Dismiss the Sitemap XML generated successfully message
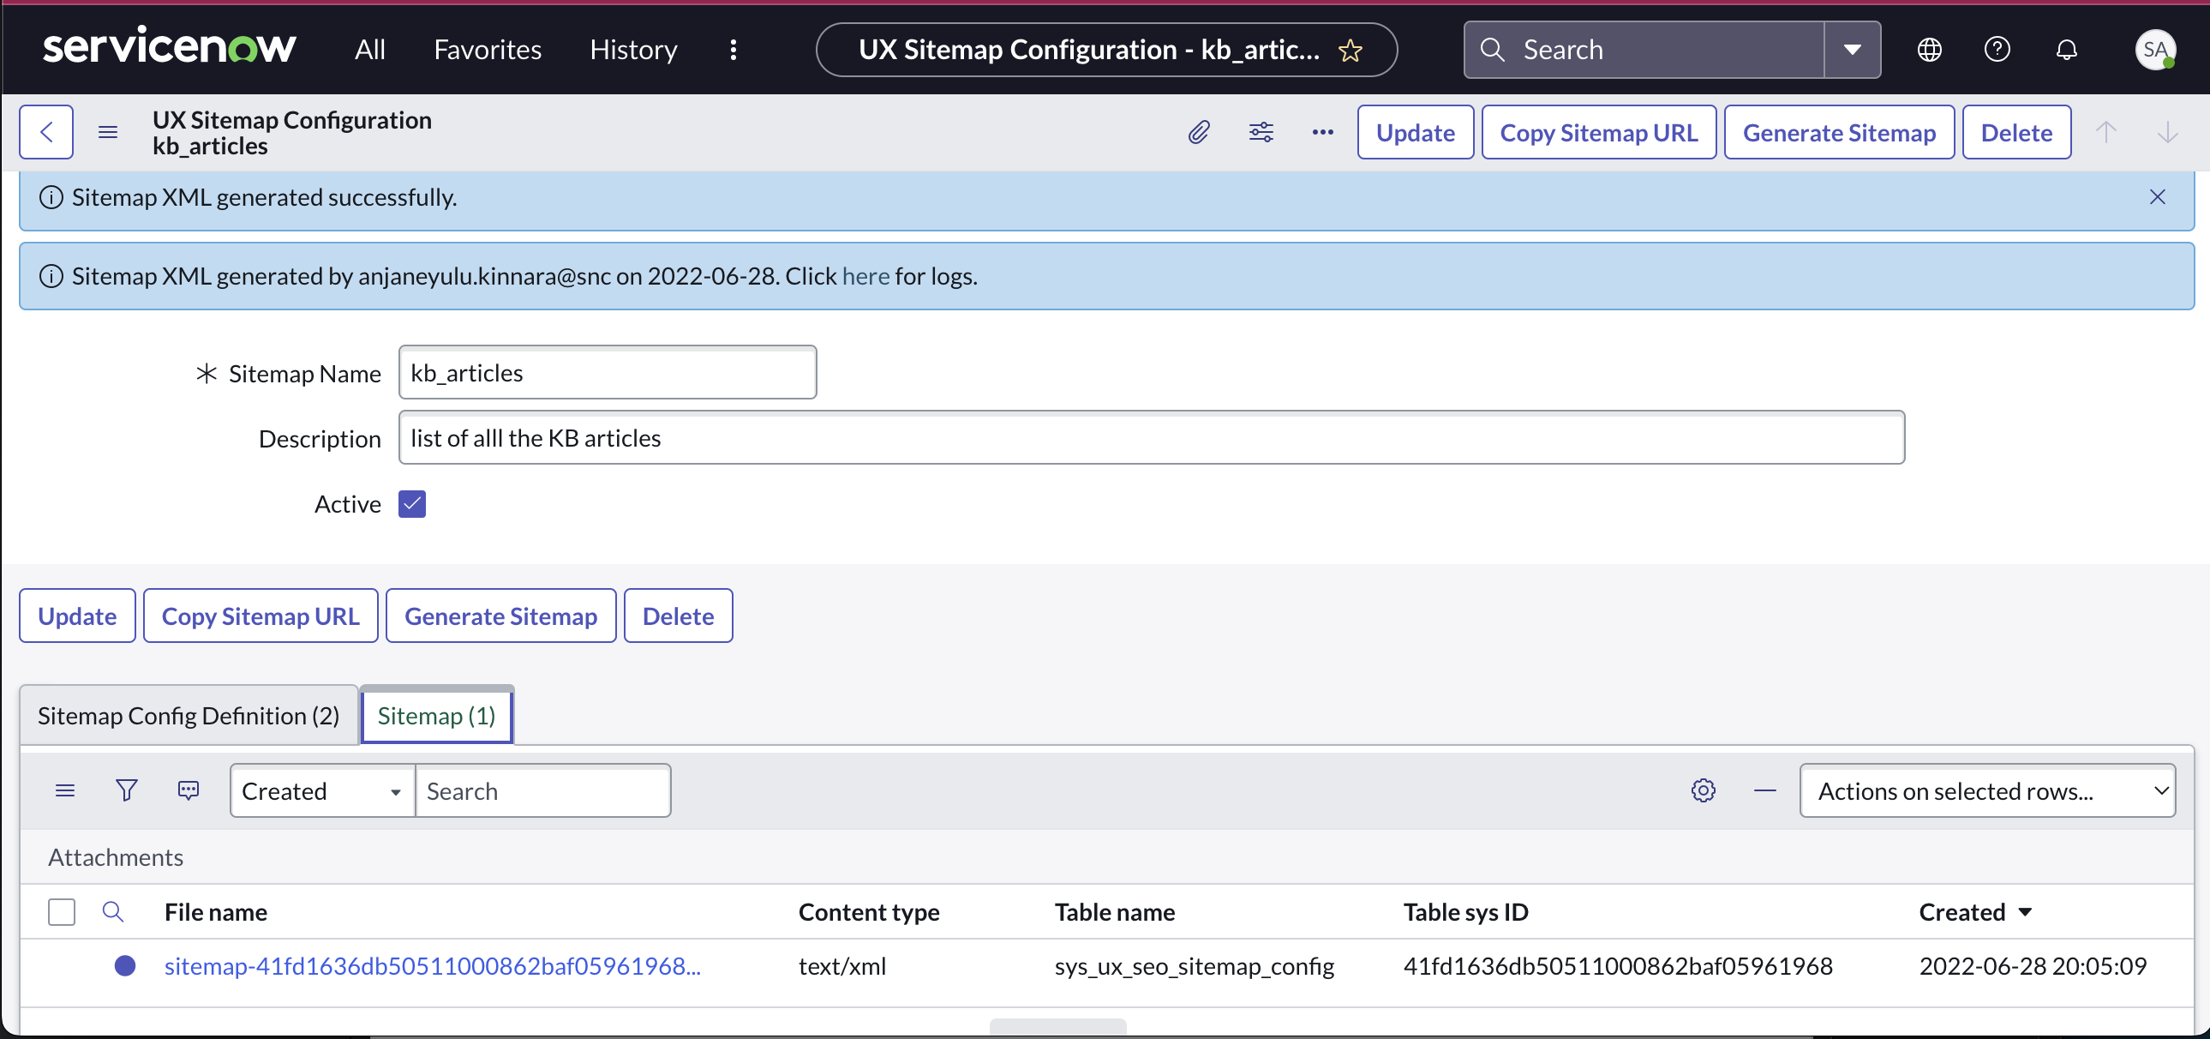This screenshot has width=2210, height=1039. [2157, 197]
